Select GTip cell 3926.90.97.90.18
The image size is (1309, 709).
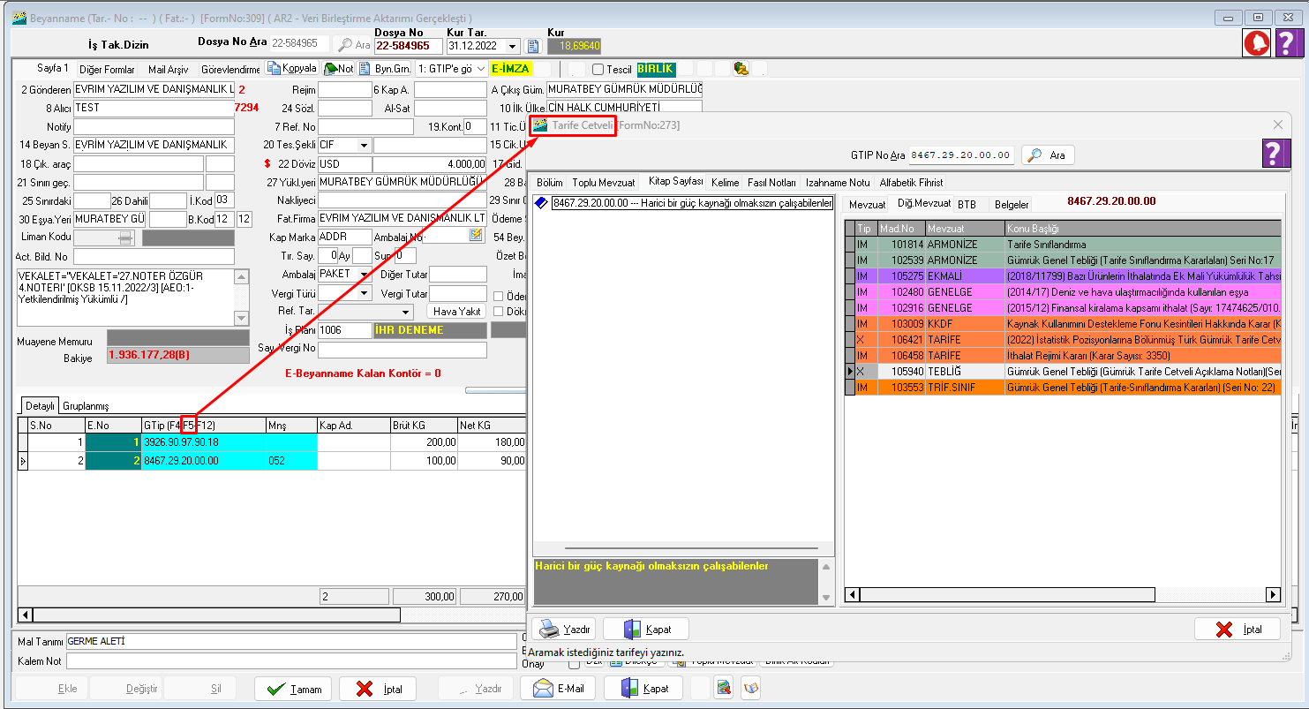tap(203, 442)
